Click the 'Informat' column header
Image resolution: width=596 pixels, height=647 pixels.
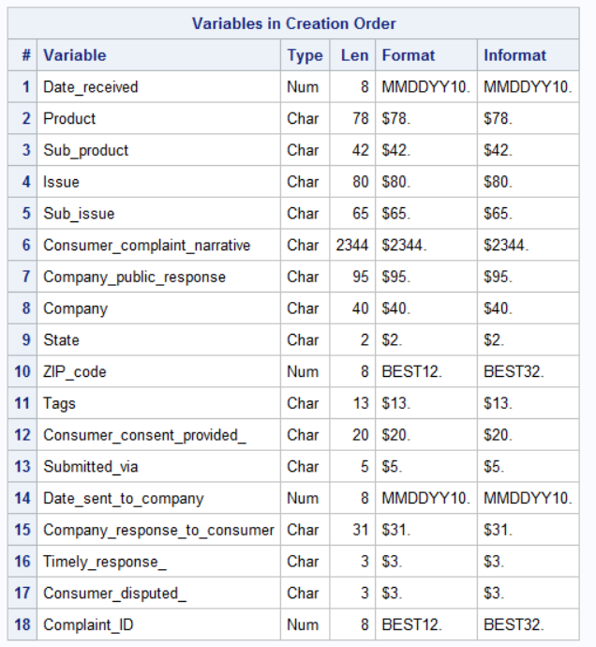[x=514, y=55]
